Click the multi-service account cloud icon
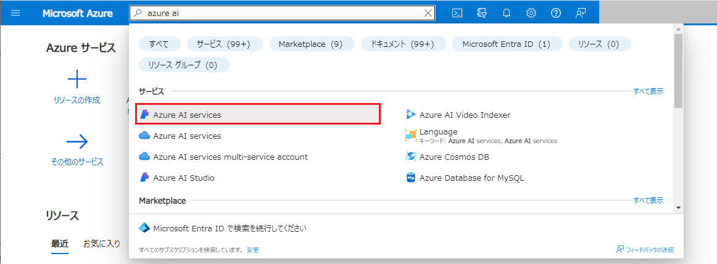This screenshot has height=264, width=717. point(144,157)
